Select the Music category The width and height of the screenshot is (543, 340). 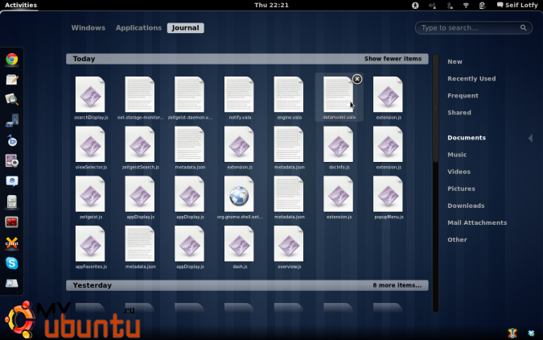457,155
